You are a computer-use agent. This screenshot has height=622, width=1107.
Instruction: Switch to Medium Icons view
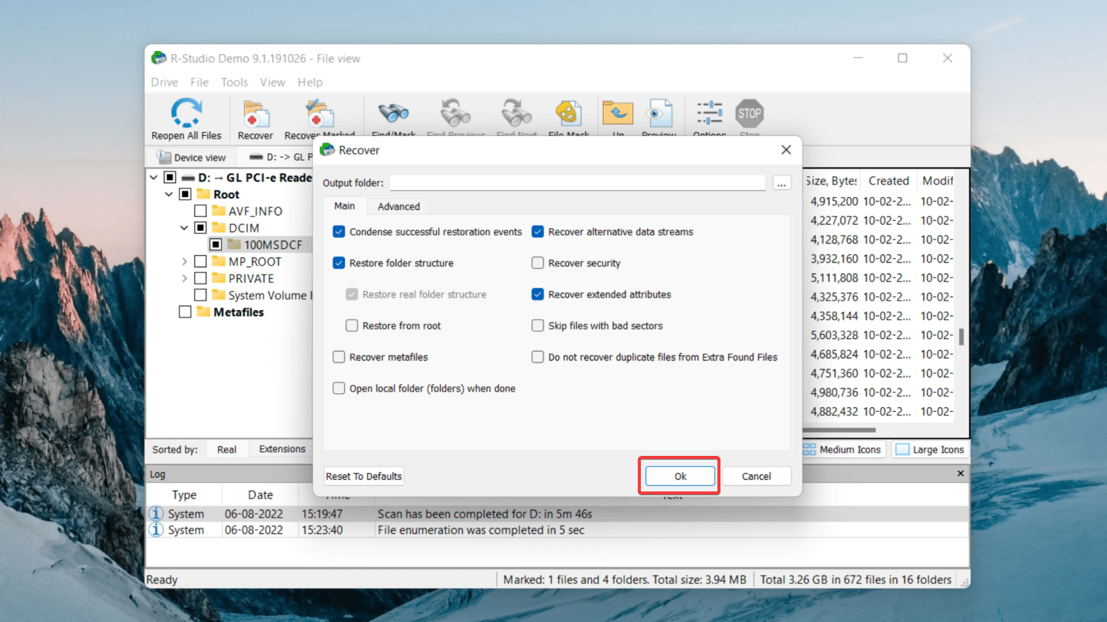842,450
